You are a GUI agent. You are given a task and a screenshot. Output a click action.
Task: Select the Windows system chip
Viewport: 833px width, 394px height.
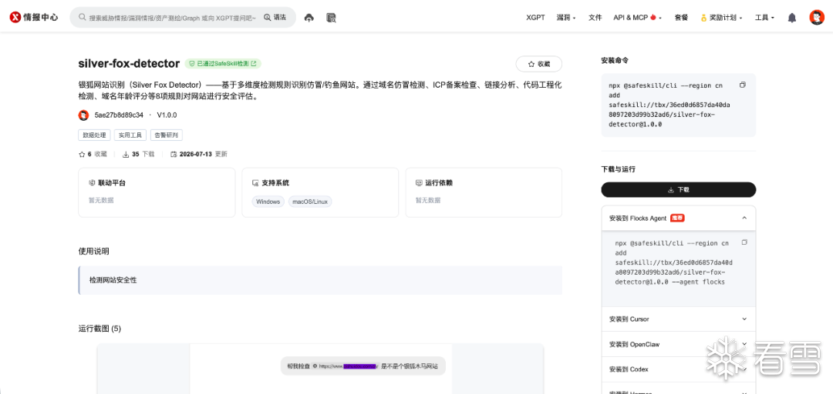(x=268, y=202)
